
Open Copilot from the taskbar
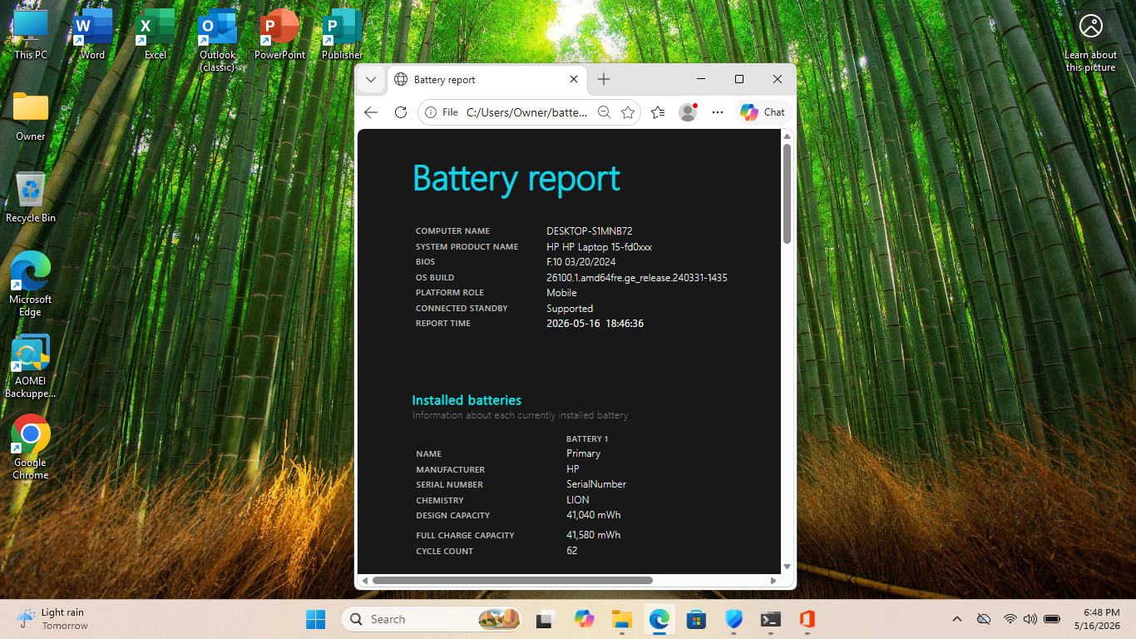point(584,619)
